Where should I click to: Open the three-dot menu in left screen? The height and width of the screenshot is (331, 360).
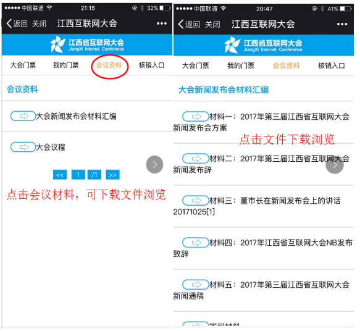[x=162, y=23]
